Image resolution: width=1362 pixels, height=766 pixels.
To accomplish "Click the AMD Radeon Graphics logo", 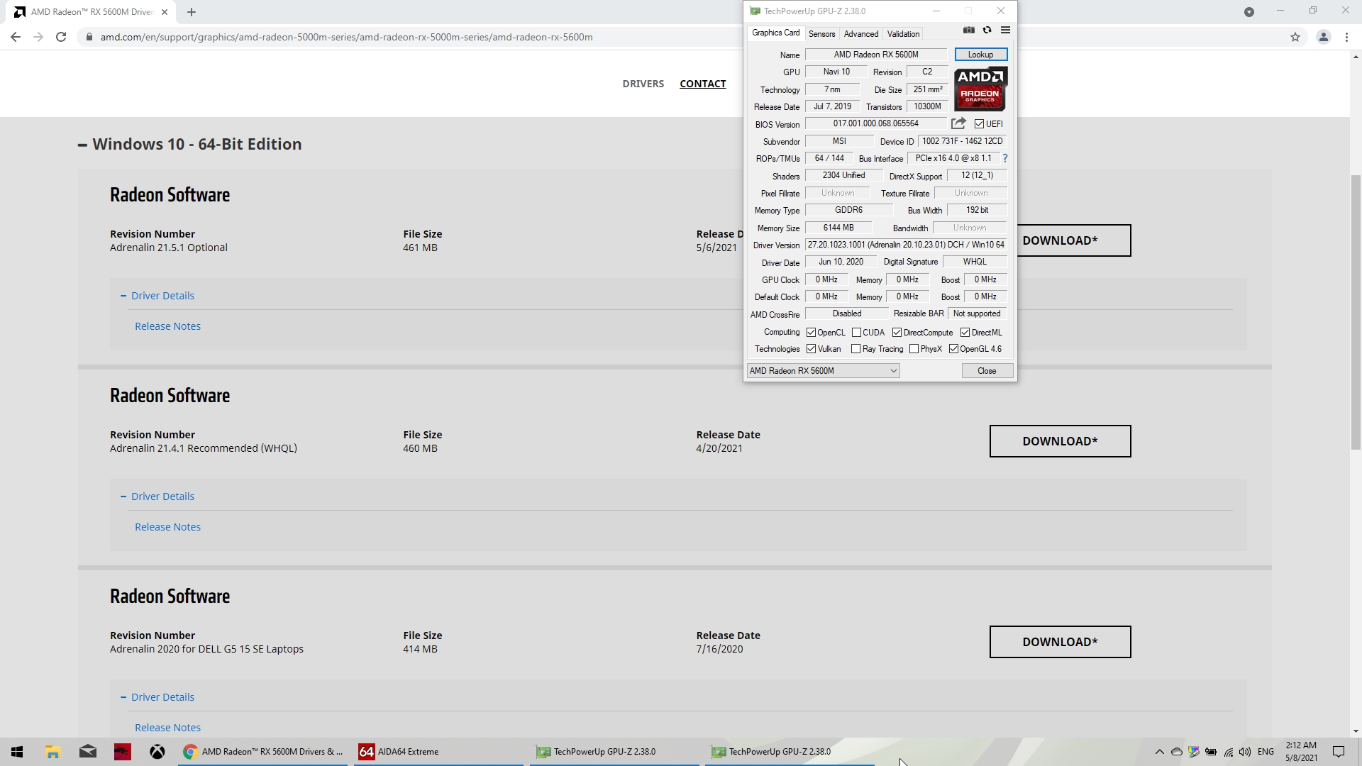I will 980,89.
